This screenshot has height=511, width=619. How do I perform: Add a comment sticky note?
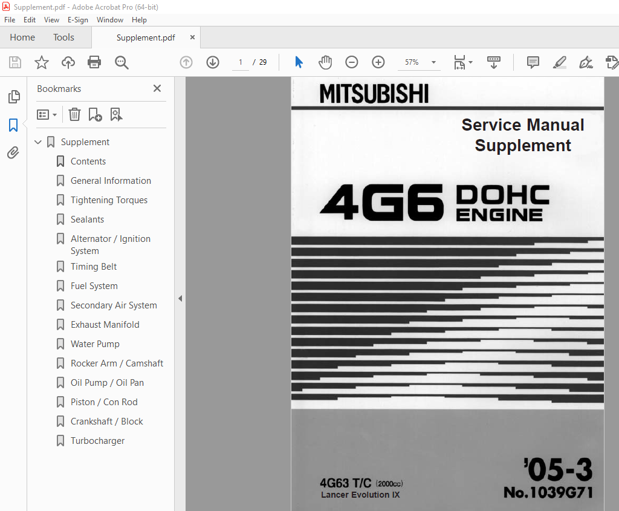[x=533, y=62]
